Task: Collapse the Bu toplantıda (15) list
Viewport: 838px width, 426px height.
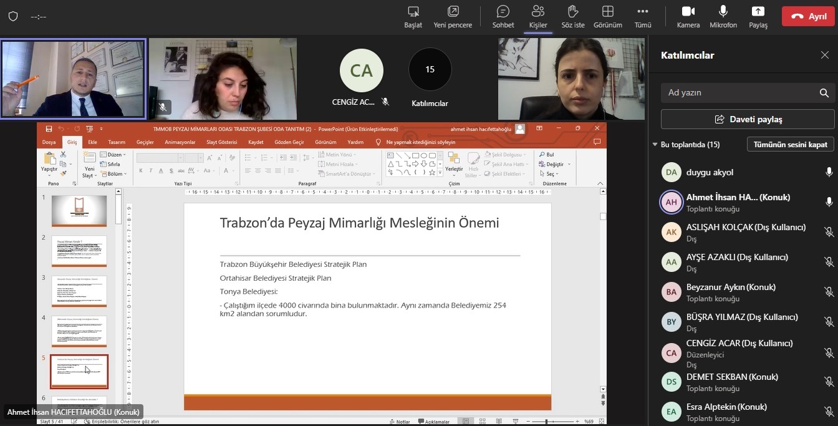Action: pyautogui.click(x=655, y=145)
